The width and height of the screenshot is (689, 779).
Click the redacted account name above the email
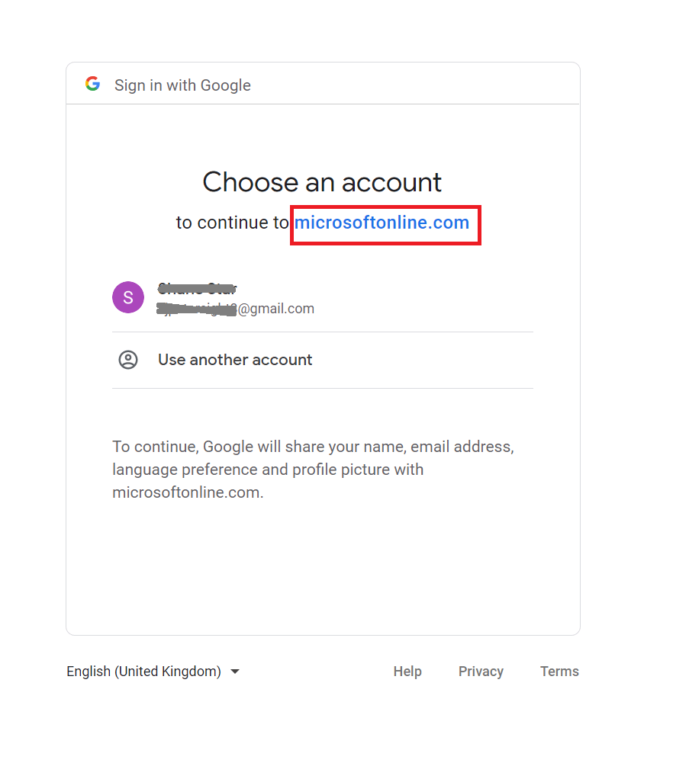(197, 288)
